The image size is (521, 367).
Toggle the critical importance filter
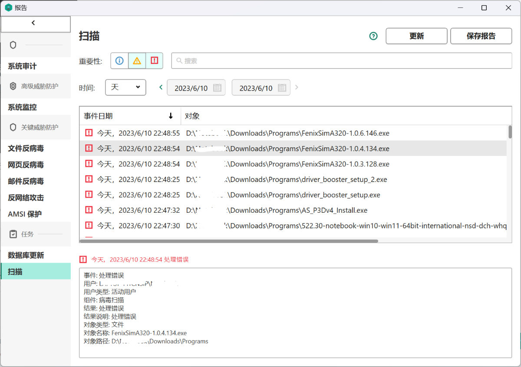tap(154, 61)
